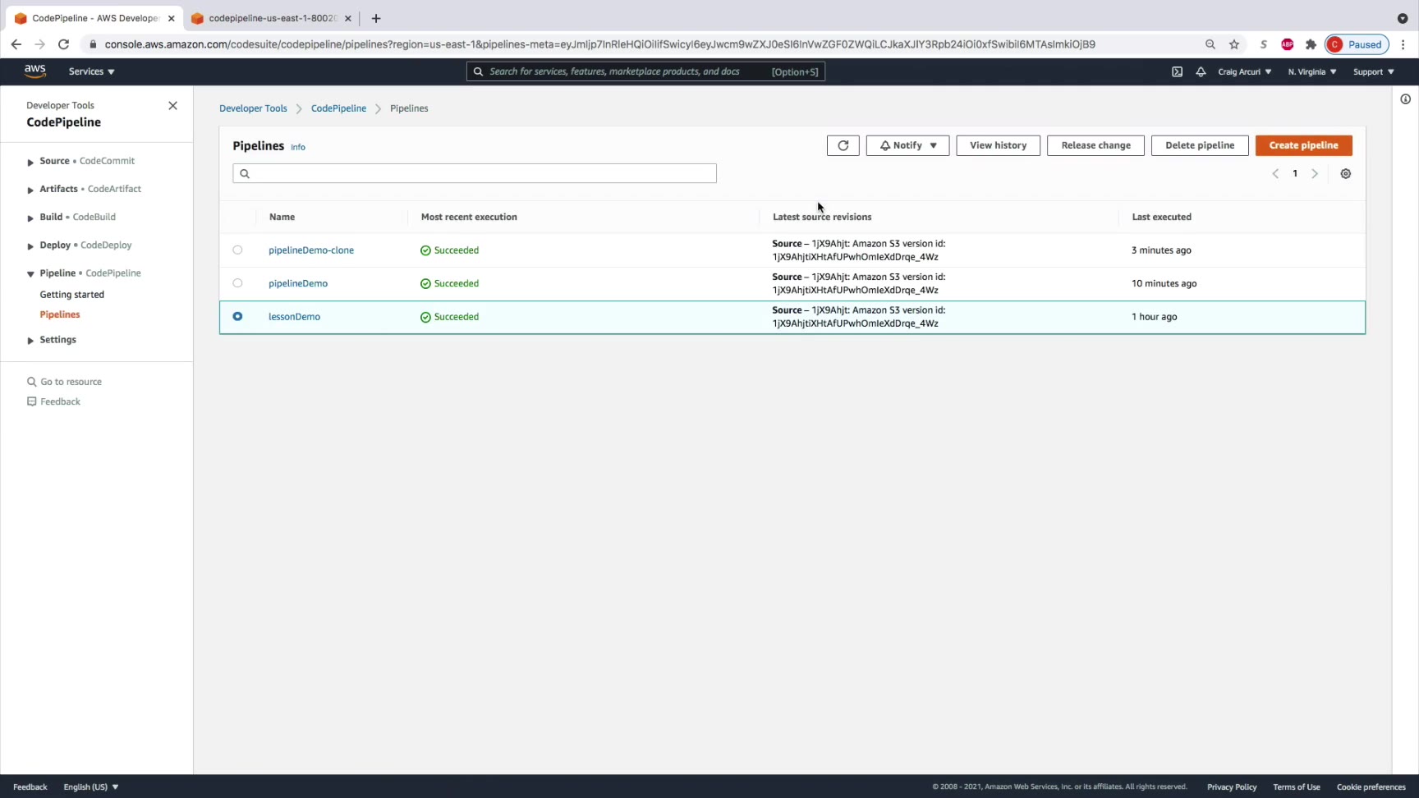The image size is (1419, 798).
Task: Click the AWS logo home icon
Action: 35,71
